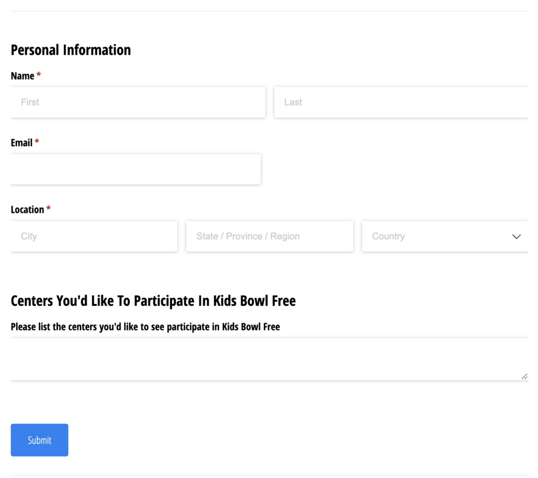538x478 pixels.
Task: Click the State / Province / Region field
Action: (x=270, y=236)
